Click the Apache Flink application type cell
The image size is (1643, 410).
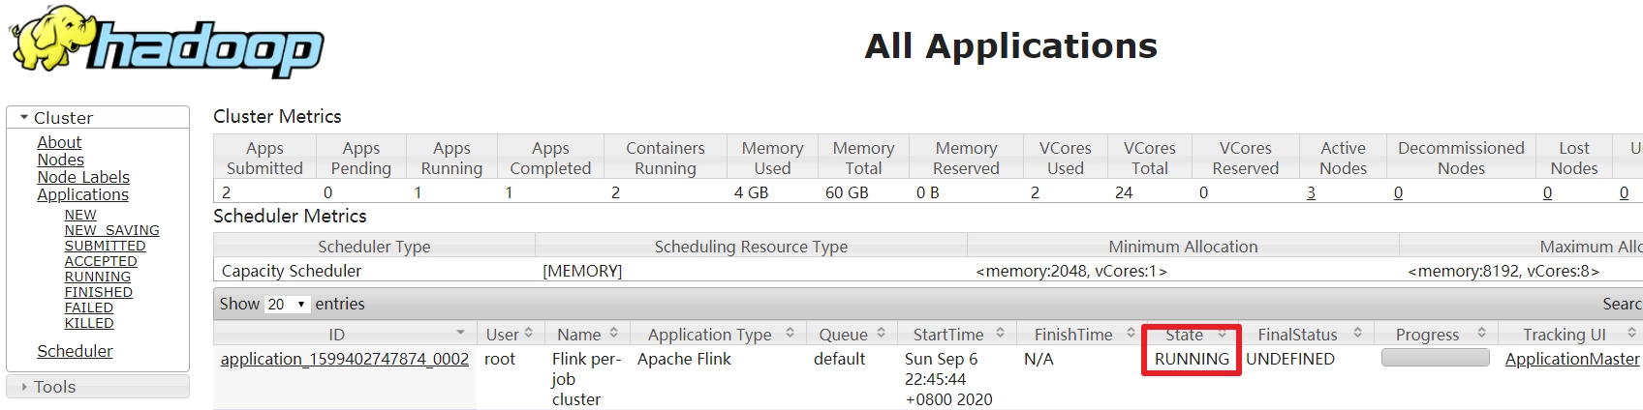pyautogui.click(x=684, y=359)
